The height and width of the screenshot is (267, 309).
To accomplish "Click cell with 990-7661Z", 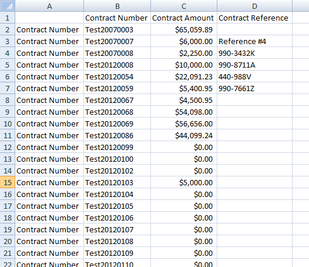I will point(254,88).
